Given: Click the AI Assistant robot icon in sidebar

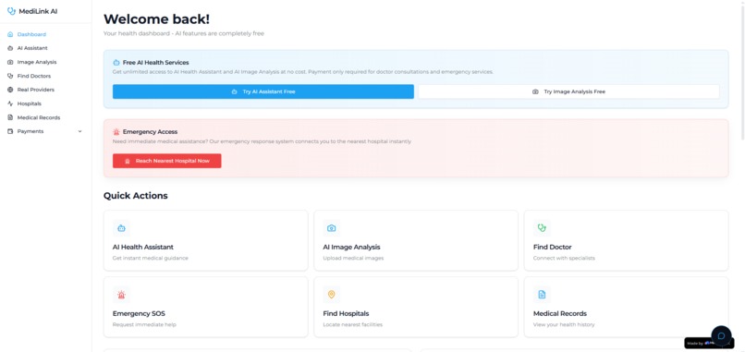Looking at the screenshot, I should pos(10,48).
